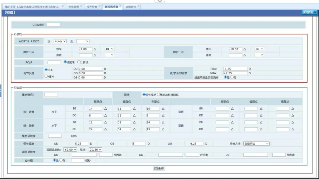The height and width of the screenshot is (179, 319).
Task: Click the 近融像 BI 破裂点 field showing 32
Action: click(x=124, y=122)
